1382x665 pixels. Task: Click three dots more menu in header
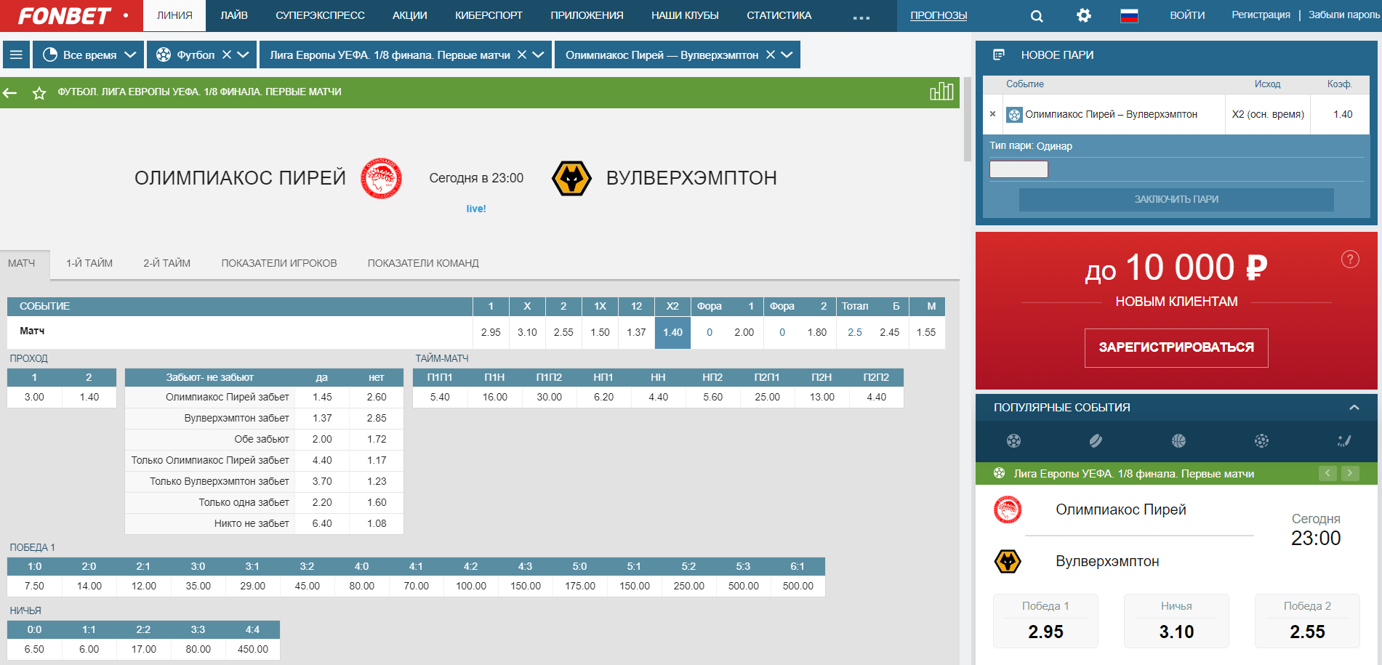pyautogui.click(x=861, y=17)
